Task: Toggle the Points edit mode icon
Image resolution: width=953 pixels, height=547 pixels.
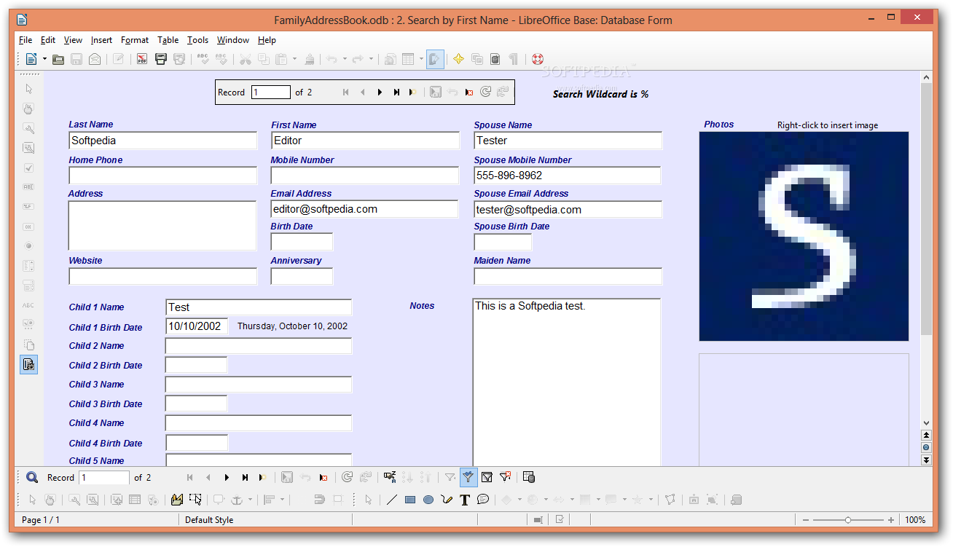Action: tap(670, 500)
